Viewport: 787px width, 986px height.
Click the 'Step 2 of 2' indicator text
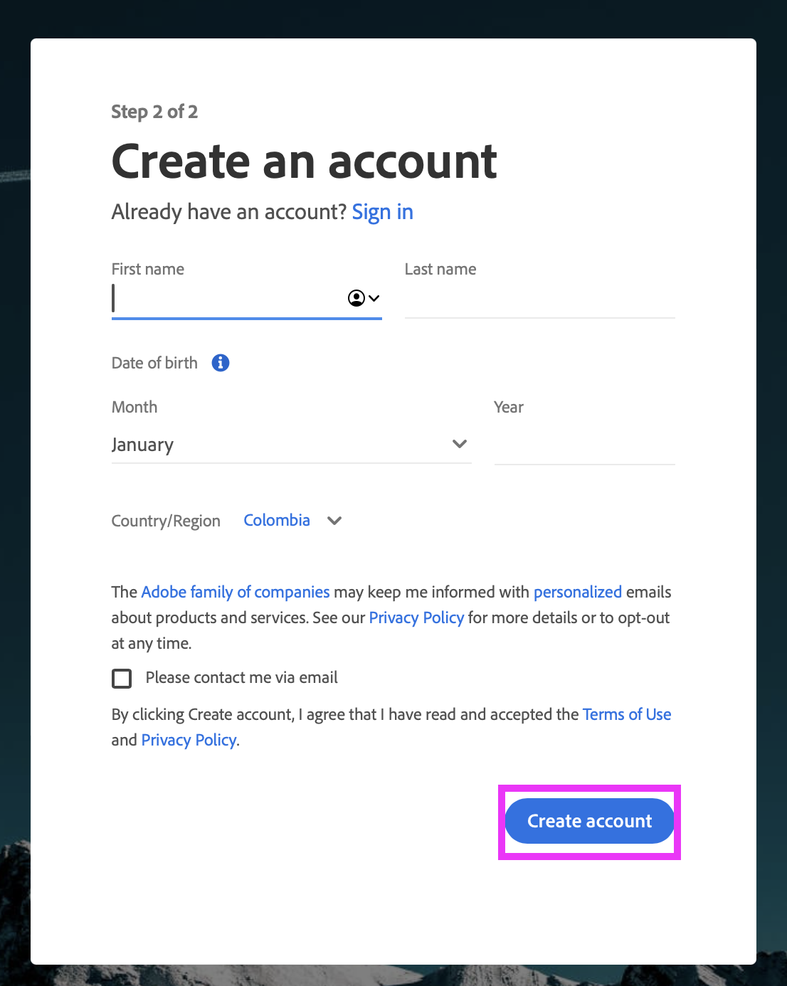154,112
